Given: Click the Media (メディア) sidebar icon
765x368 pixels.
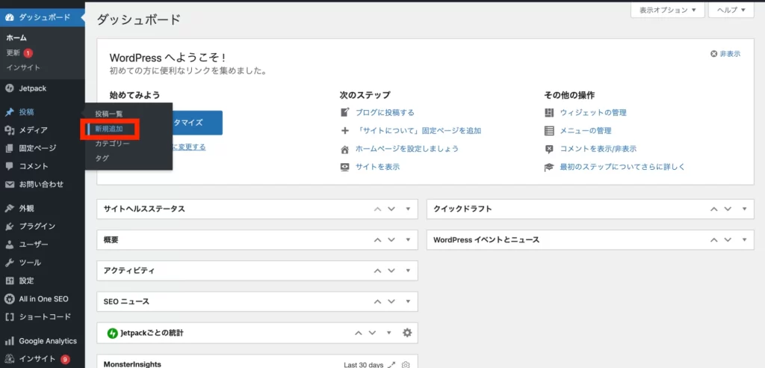Looking at the screenshot, I should (x=9, y=130).
